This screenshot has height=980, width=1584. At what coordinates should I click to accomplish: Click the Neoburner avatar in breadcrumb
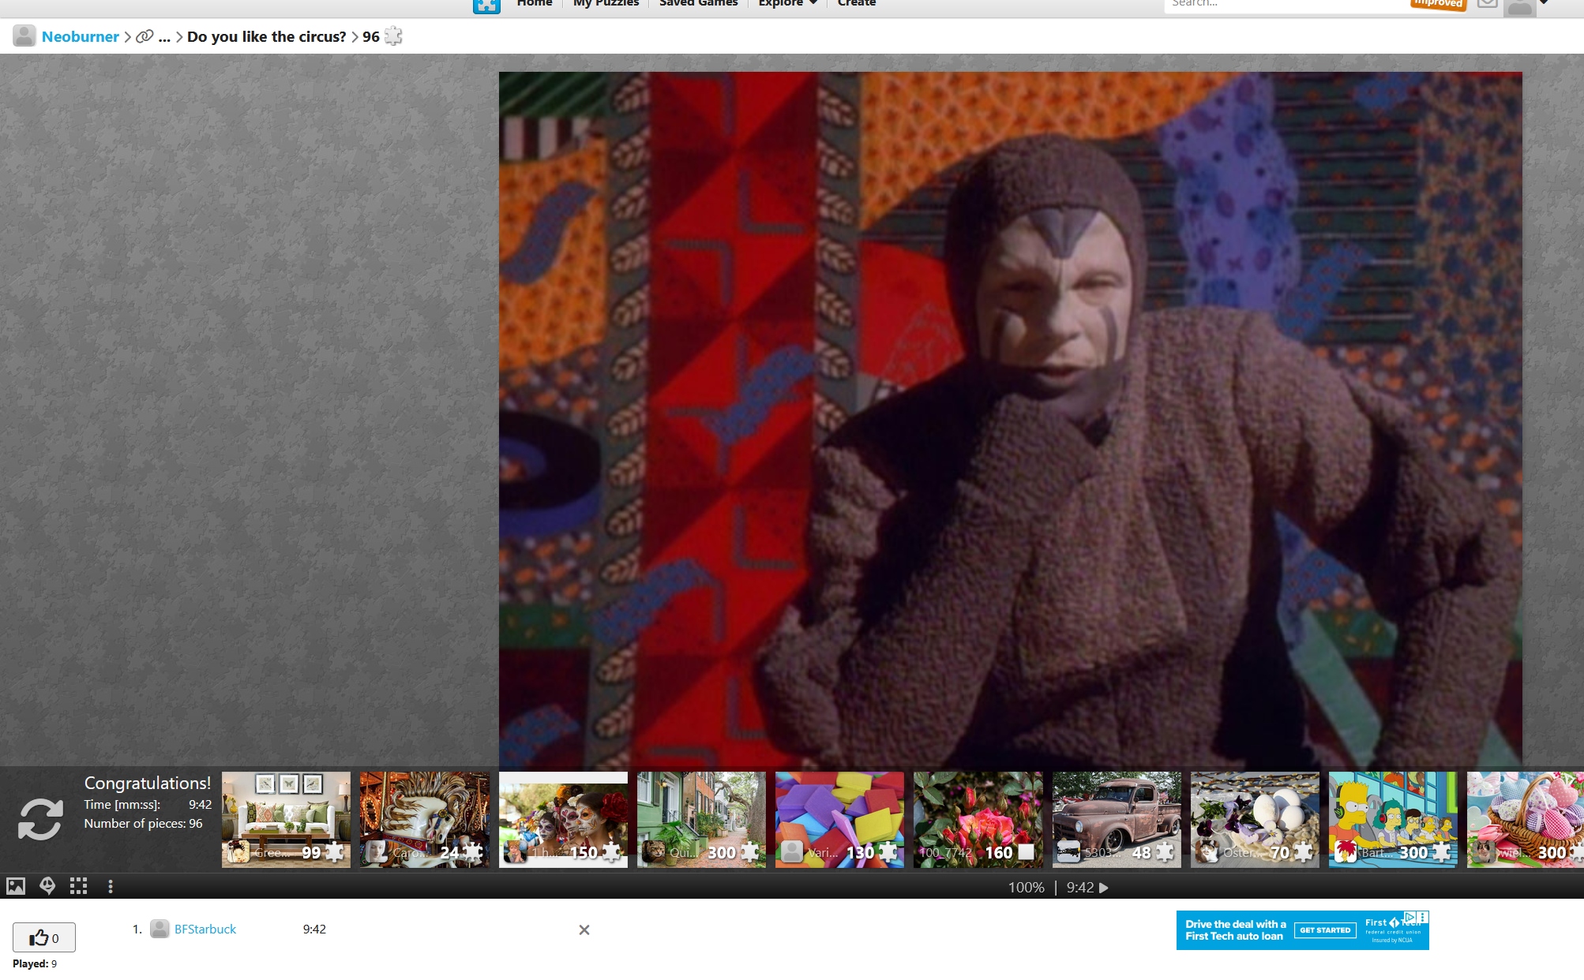pyautogui.click(x=24, y=36)
